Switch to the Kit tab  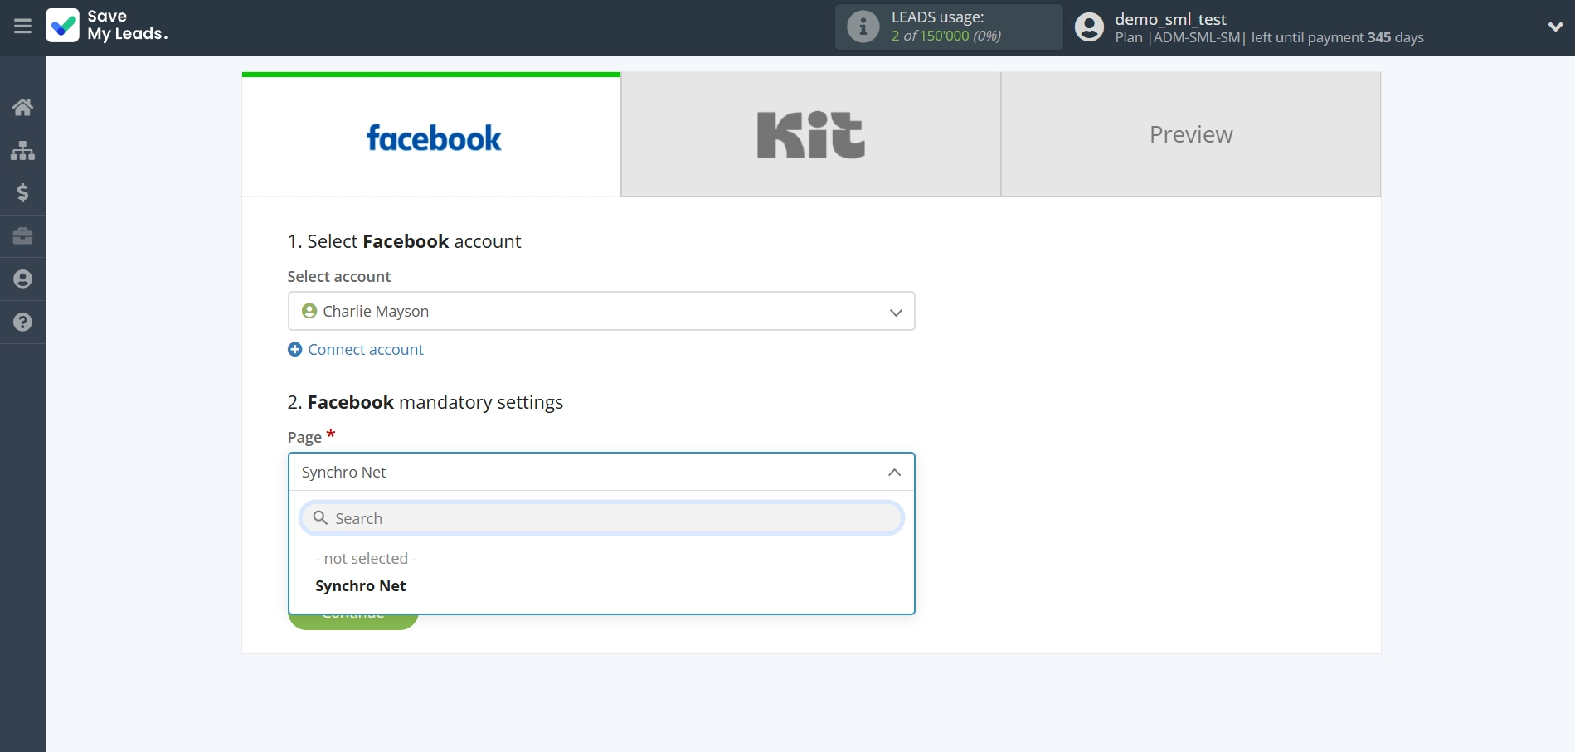pos(809,134)
